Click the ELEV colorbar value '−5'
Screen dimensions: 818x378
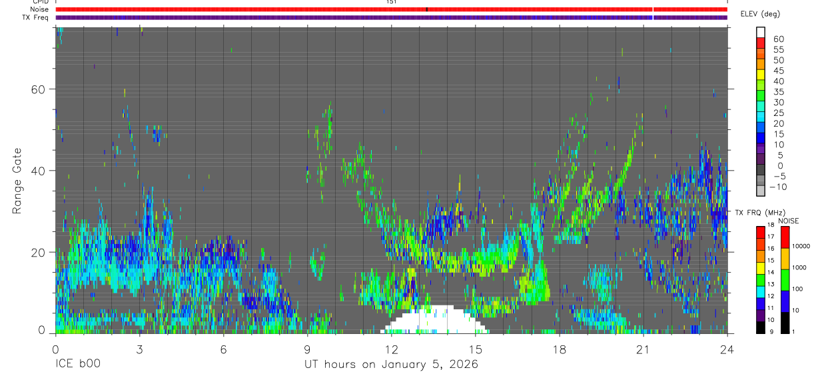click(779, 177)
